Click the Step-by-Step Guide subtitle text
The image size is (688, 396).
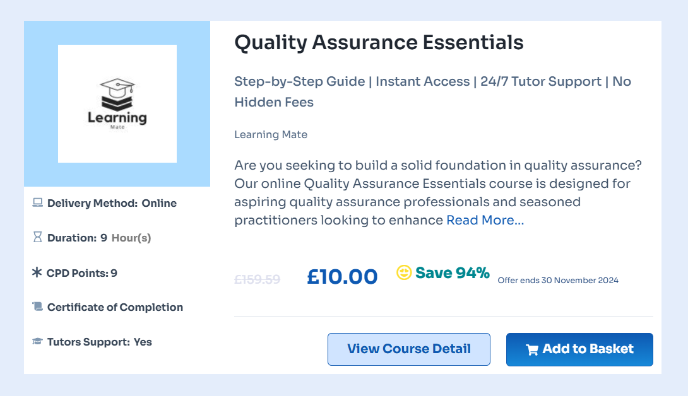[x=299, y=81]
